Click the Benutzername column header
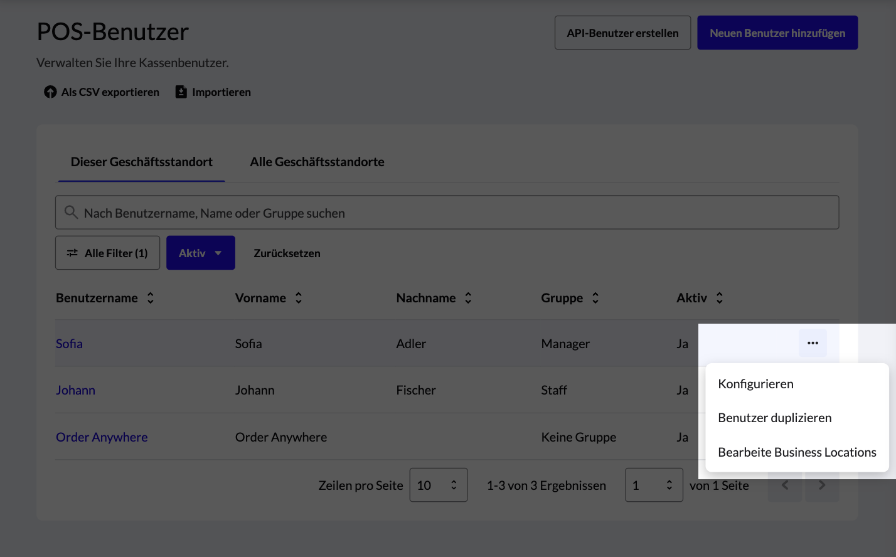The image size is (896, 557). click(x=97, y=298)
